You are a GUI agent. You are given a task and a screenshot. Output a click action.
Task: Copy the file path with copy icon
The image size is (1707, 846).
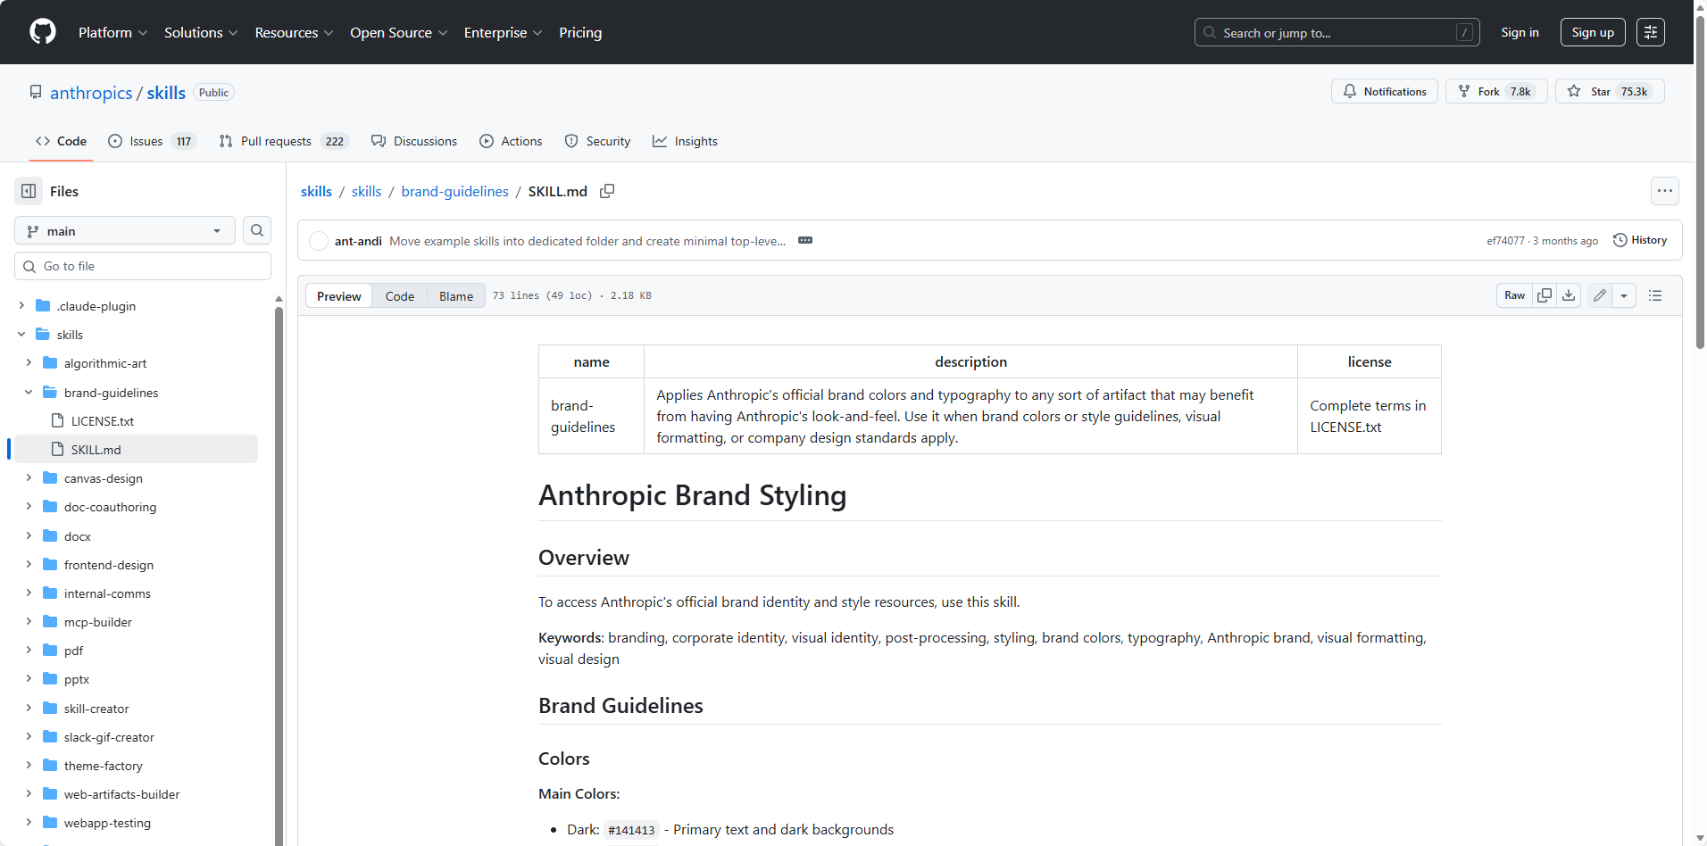coord(607,191)
